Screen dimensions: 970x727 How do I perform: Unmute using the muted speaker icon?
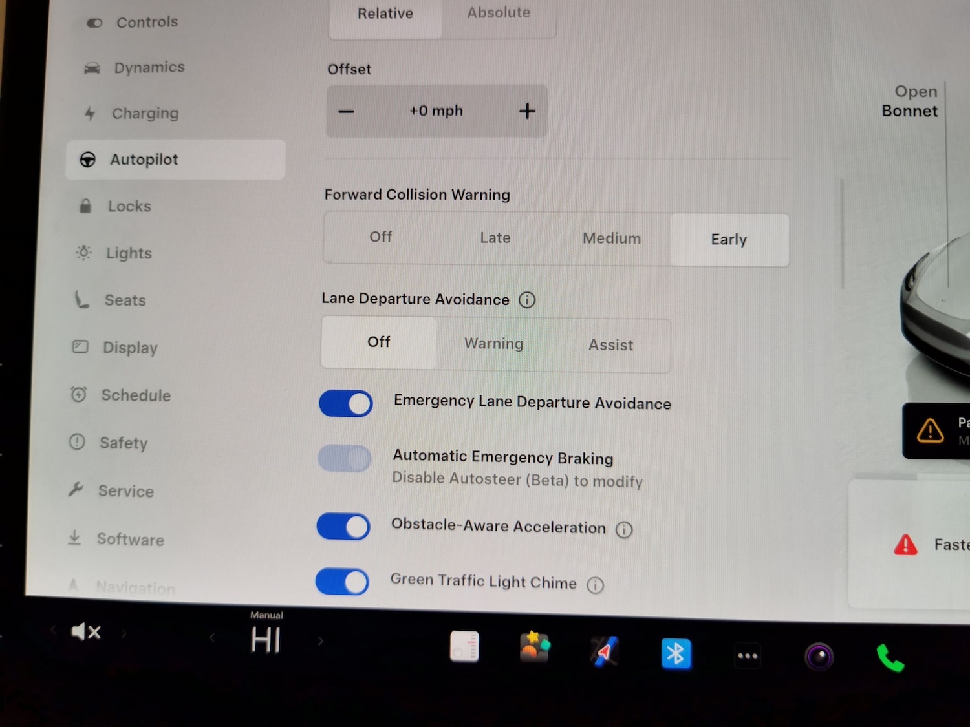[86, 631]
